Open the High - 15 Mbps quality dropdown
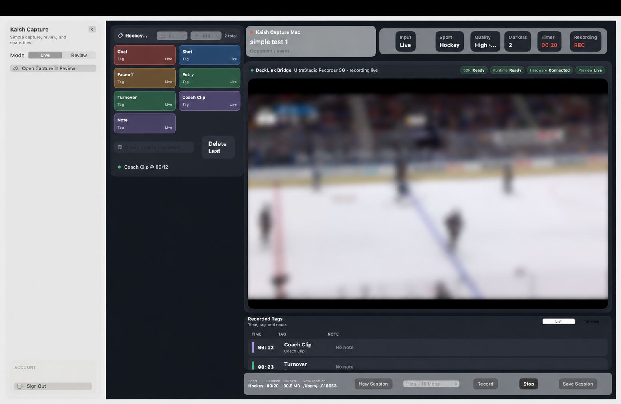This screenshot has height=404, width=621. pos(431,384)
